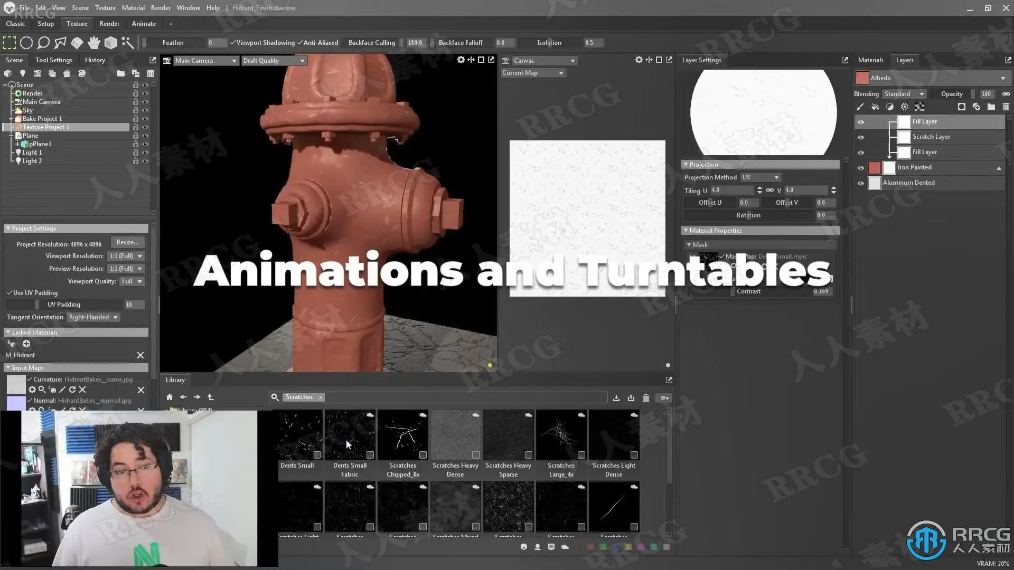This screenshot has height=570, width=1014.
Task: Select the magic wand tool
Action: [127, 43]
